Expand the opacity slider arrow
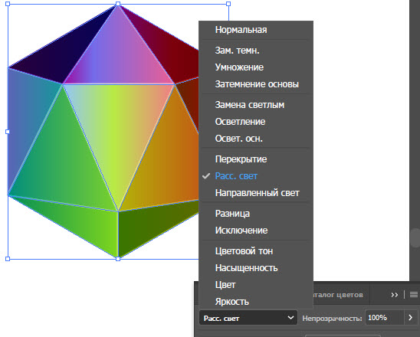The width and height of the screenshot is (420, 337). [410, 318]
